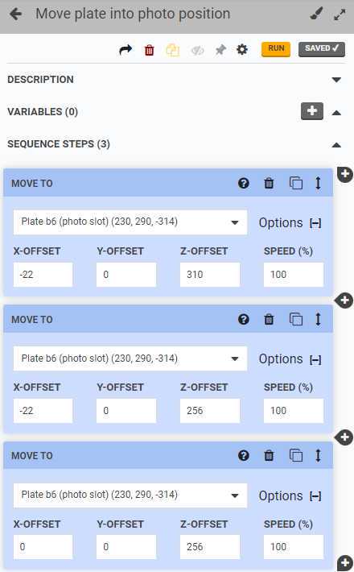354x572 pixels.
Task: Click the share sequence arrow icon
Action: [126, 50]
